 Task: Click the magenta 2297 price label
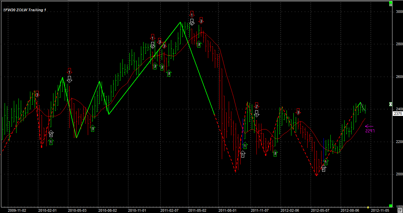pyautogui.click(x=370, y=131)
